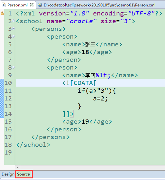
Task: Click the if(a>"3"){ statement
Action: point(97,91)
